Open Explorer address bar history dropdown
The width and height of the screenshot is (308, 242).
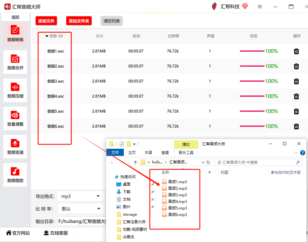click(203, 162)
